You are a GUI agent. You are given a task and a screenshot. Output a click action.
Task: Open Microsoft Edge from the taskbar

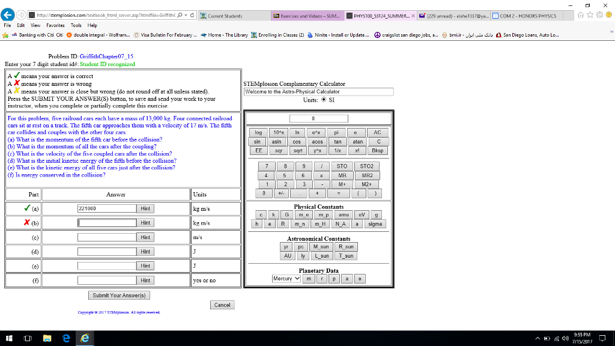[66, 338]
